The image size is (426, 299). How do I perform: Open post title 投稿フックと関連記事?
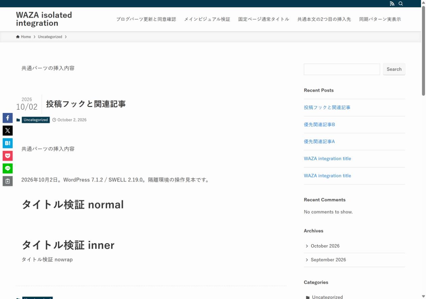pos(86,104)
